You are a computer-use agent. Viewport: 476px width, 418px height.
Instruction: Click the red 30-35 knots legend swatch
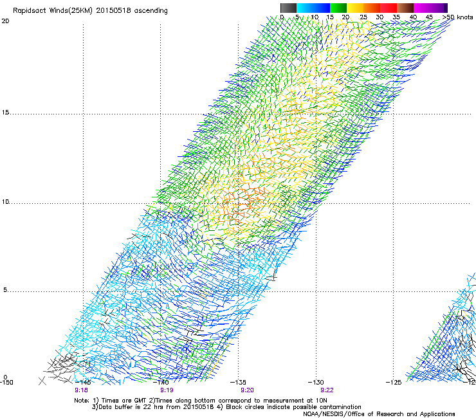(x=389, y=8)
